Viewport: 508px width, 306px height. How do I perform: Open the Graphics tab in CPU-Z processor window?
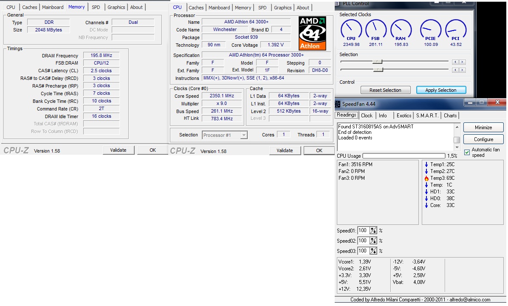[283, 8]
